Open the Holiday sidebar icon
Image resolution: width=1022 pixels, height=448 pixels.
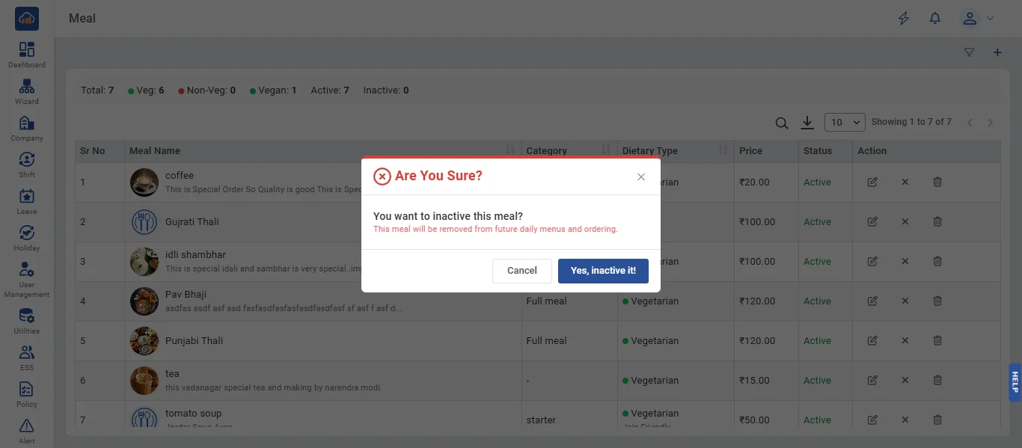click(x=27, y=239)
